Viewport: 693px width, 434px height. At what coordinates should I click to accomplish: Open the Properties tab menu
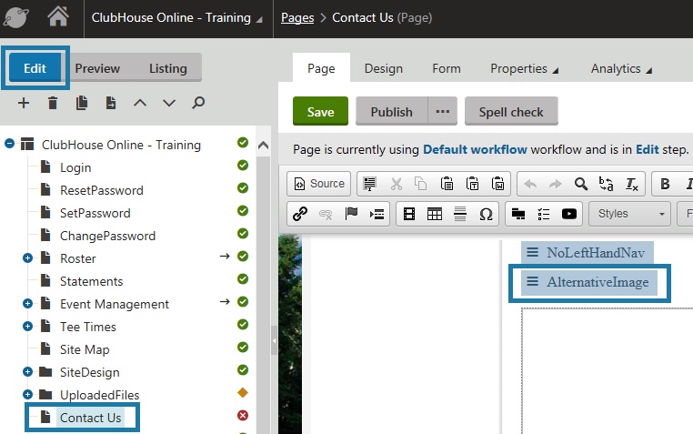tap(524, 68)
